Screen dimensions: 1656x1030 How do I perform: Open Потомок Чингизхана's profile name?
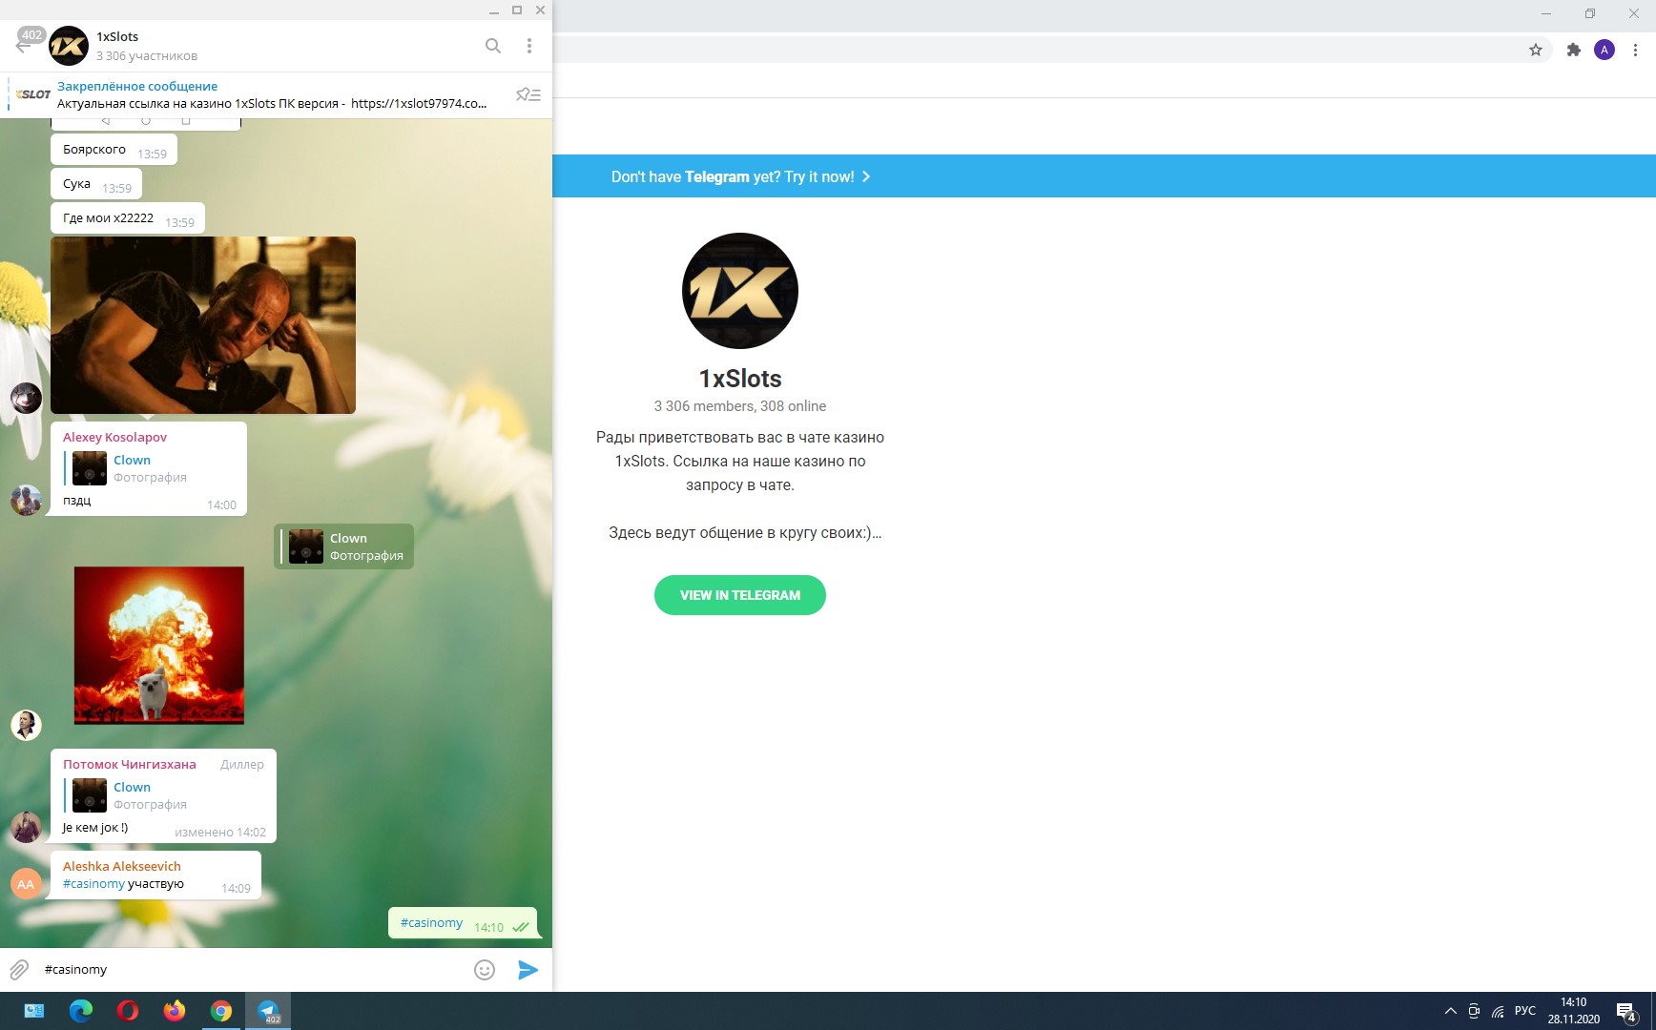130,764
